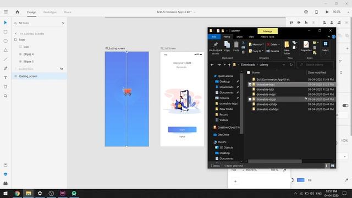Select the Line tool in XD toolbar
Image resolution: width=352 pixels, height=198 pixels.
(5, 59)
